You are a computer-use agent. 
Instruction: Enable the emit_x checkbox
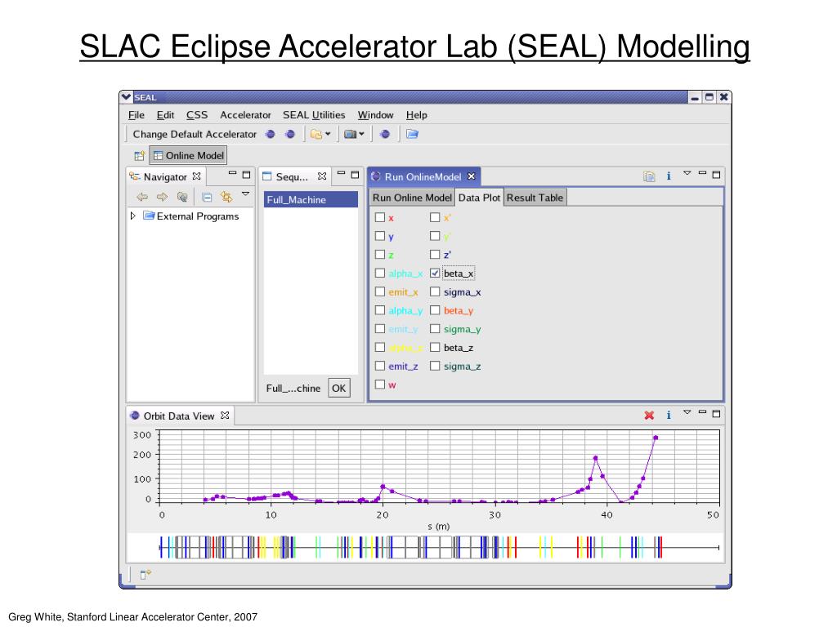click(x=380, y=291)
